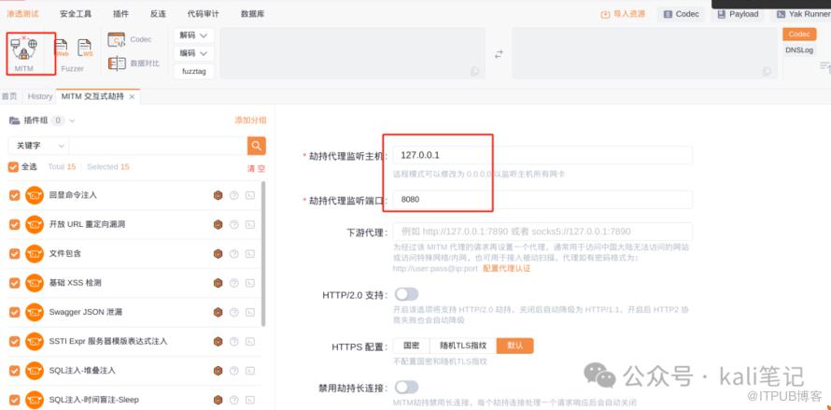Open the 关键字 keyword search type dropdown
The height and width of the screenshot is (410, 831).
tap(37, 146)
